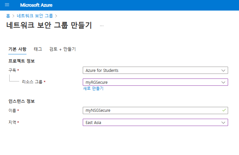Go to the 홈 breadcrumb
The width and height of the screenshot is (239, 155).
click(x=8, y=15)
